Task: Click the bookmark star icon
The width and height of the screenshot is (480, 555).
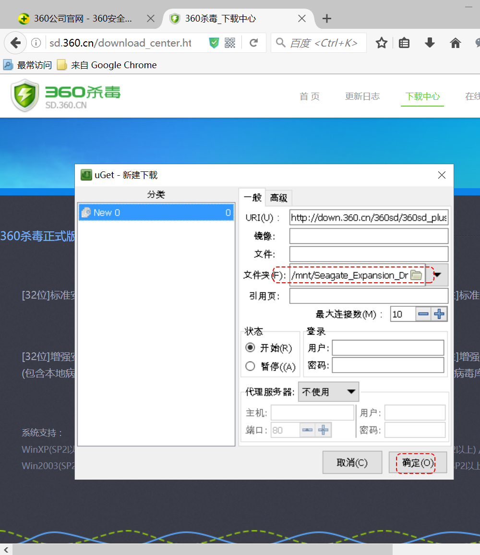Action: pyautogui.click(x=381, y=43)
